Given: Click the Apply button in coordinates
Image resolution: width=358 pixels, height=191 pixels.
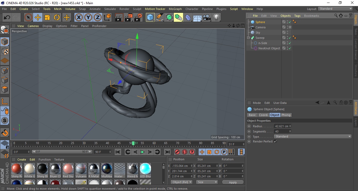Looking at the screenshot, I should [233, 182].
